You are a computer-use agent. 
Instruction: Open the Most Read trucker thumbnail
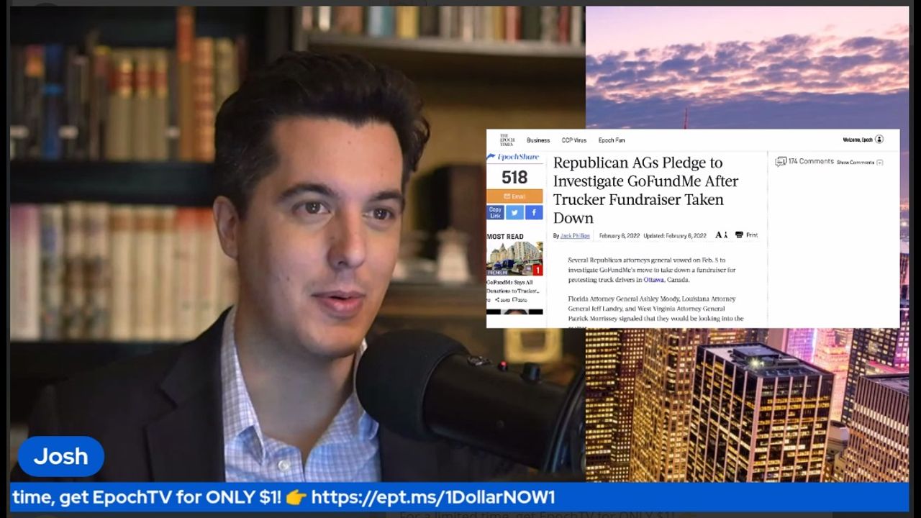point(514,259)
